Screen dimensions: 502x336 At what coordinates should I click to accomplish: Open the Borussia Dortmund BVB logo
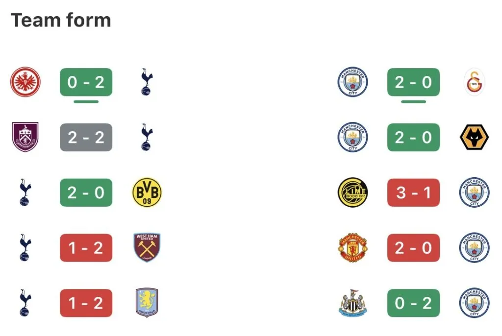pos(147,192)
